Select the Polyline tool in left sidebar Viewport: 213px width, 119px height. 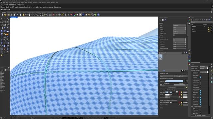[x=8, y=19]
